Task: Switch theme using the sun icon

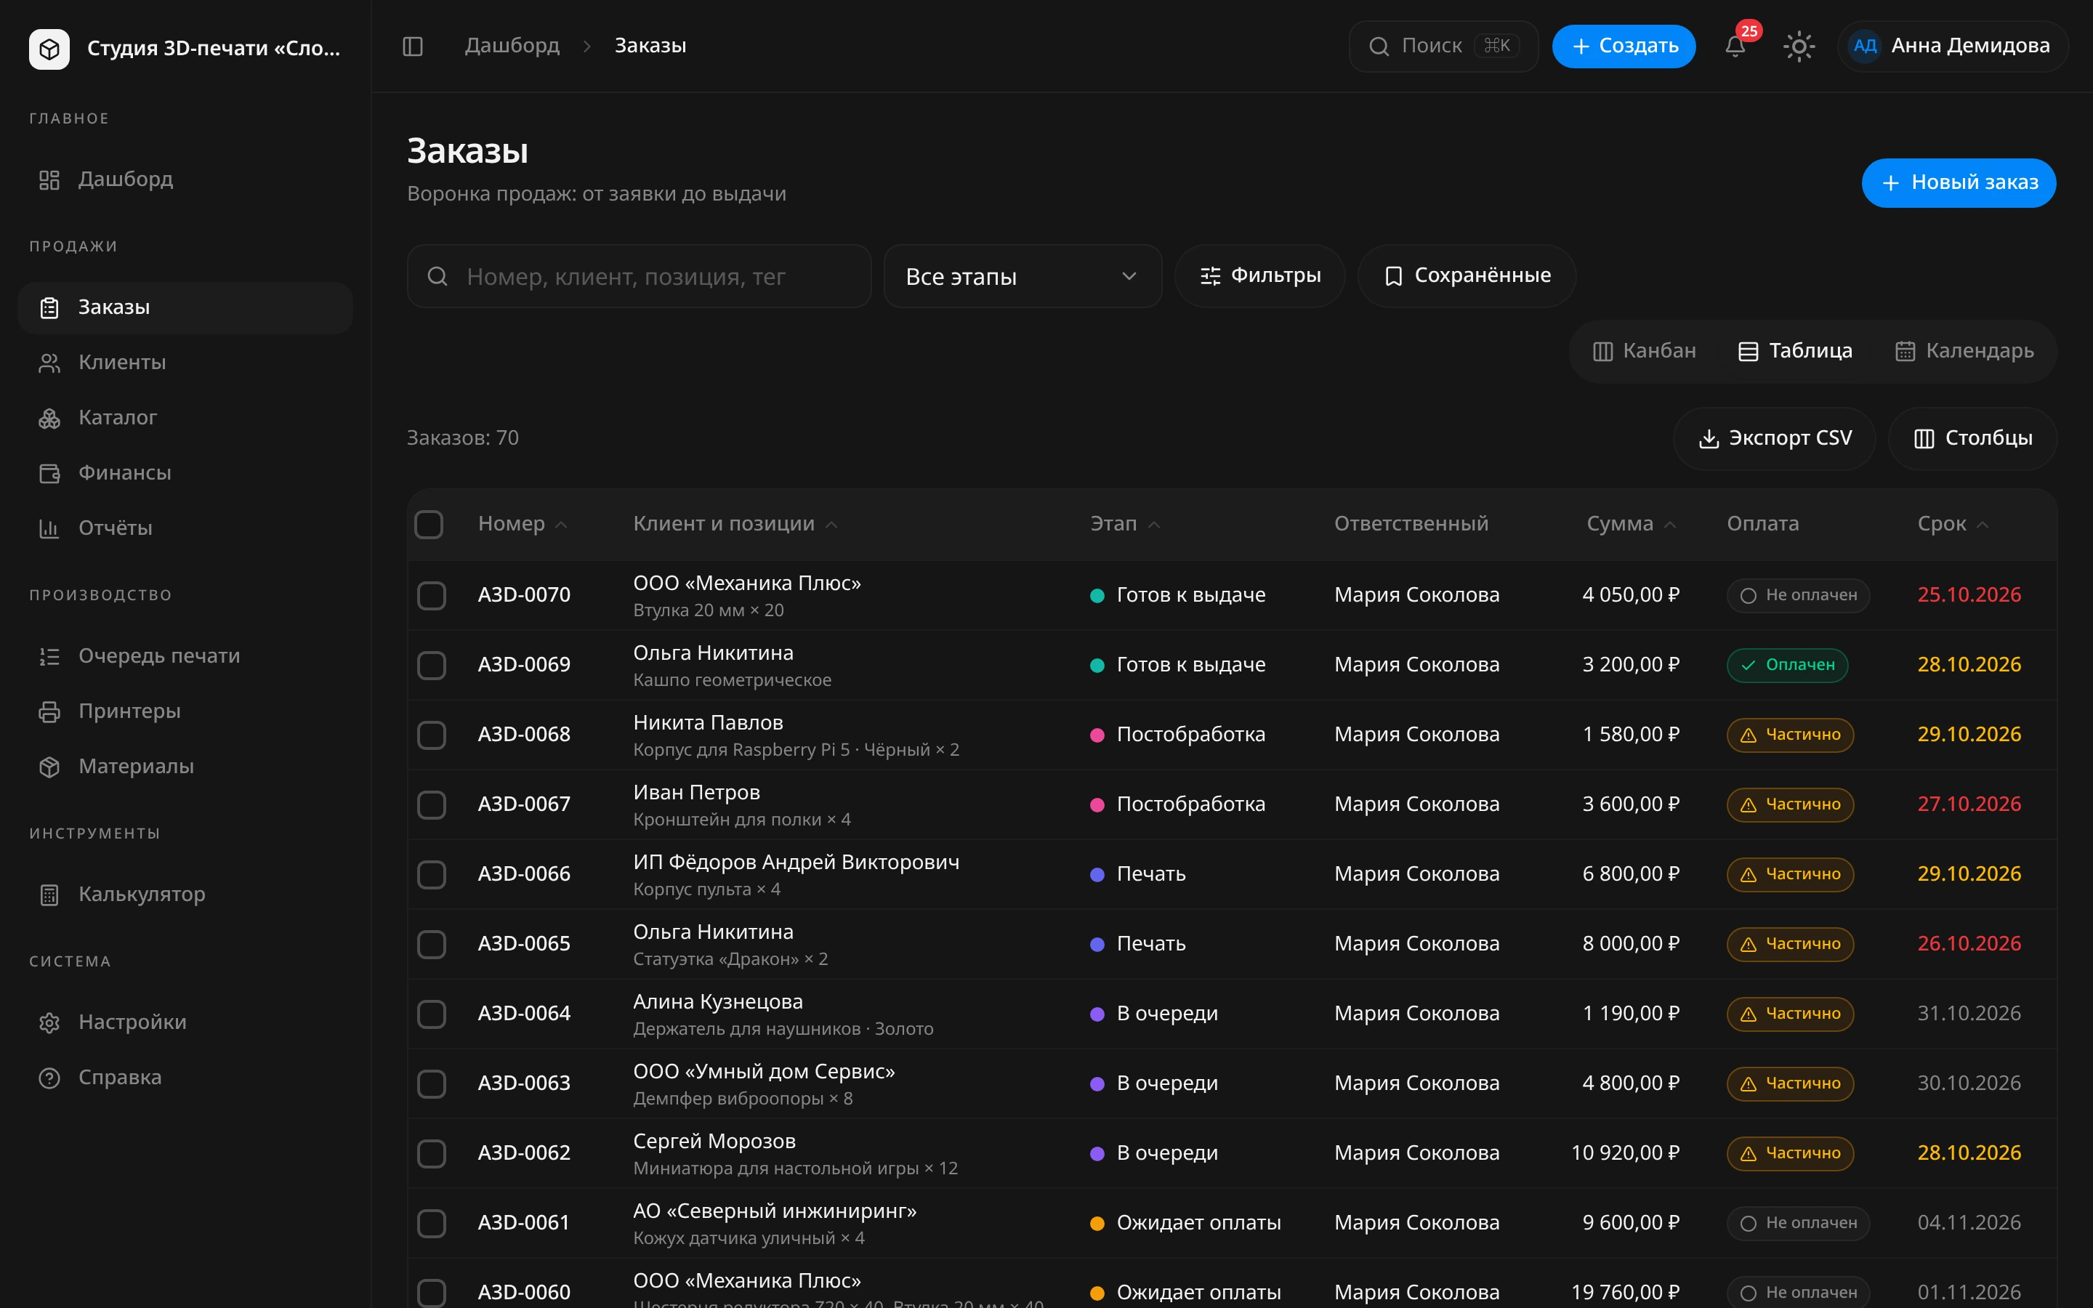Action: point(1799,46)
